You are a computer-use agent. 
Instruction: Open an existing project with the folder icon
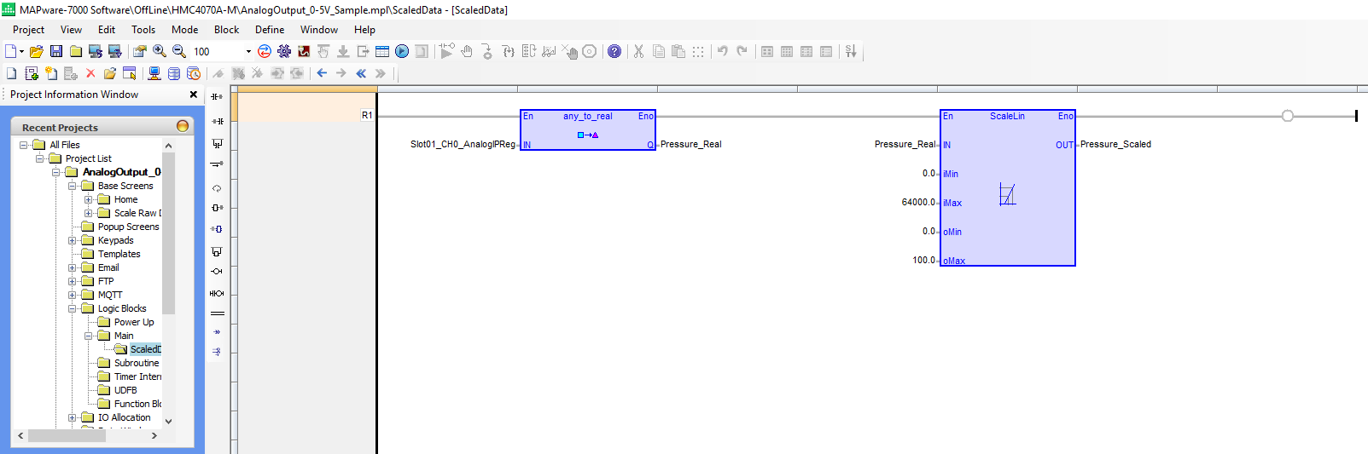coord(37,52)
